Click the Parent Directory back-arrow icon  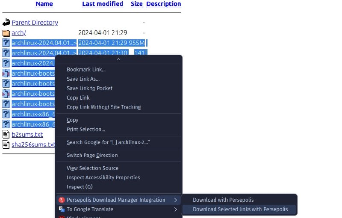point(6,23)
